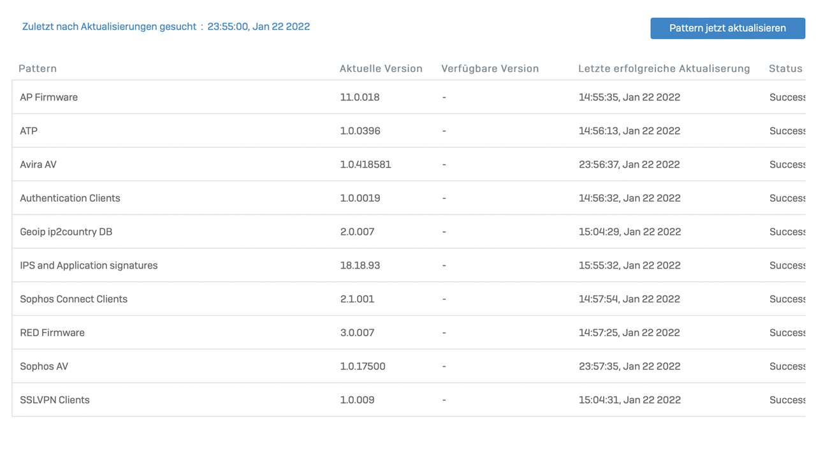
Task: Click AP Firmware update time 14:55:35
Action: 630,97
